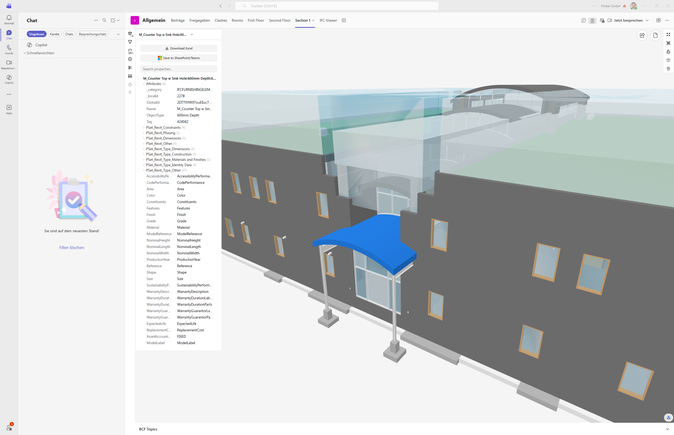Open the Clashes tab
674x435 pixels.
pos(221,20)
